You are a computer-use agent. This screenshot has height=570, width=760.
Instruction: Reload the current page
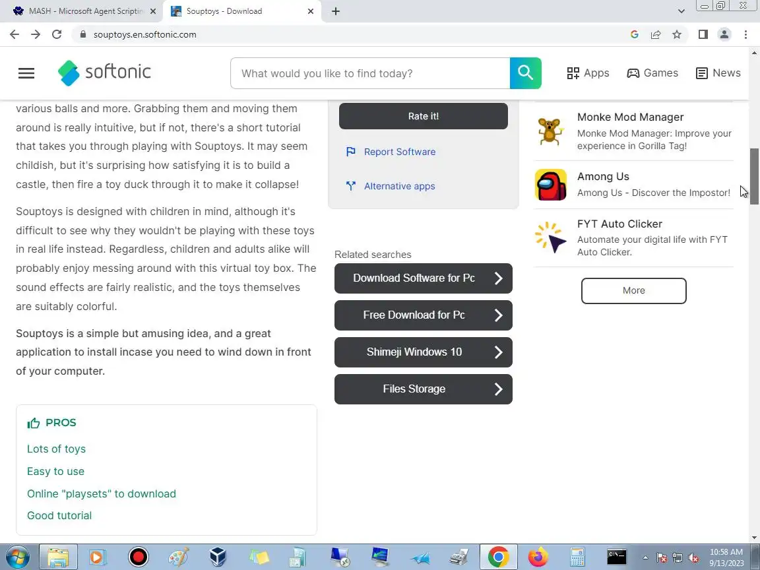[57, 34]
